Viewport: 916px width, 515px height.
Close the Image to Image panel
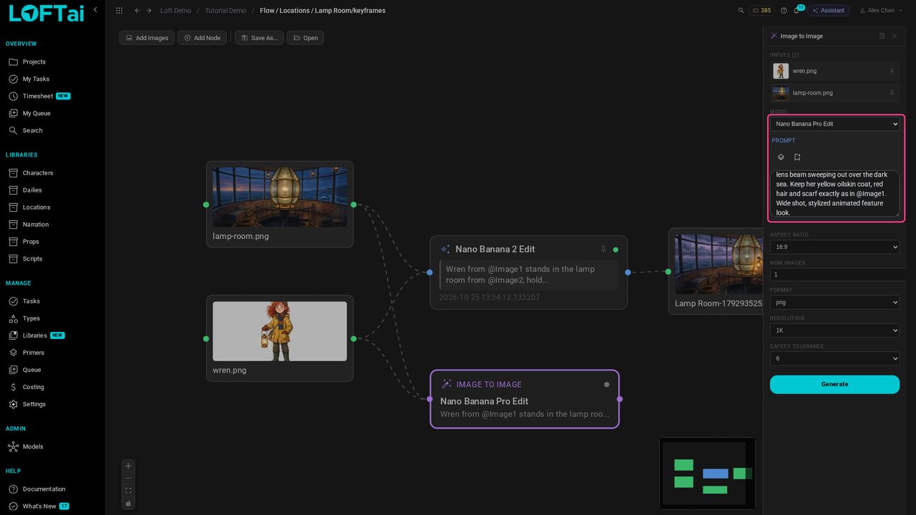(894, 36)
